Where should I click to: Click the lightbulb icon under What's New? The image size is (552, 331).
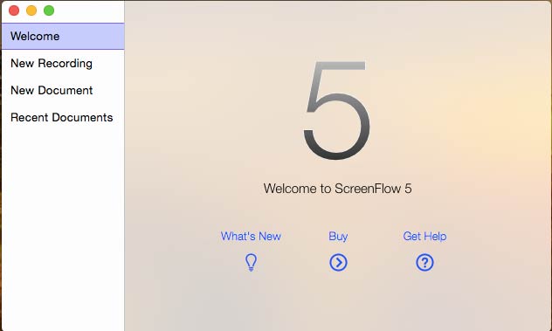tap(251, 262)
